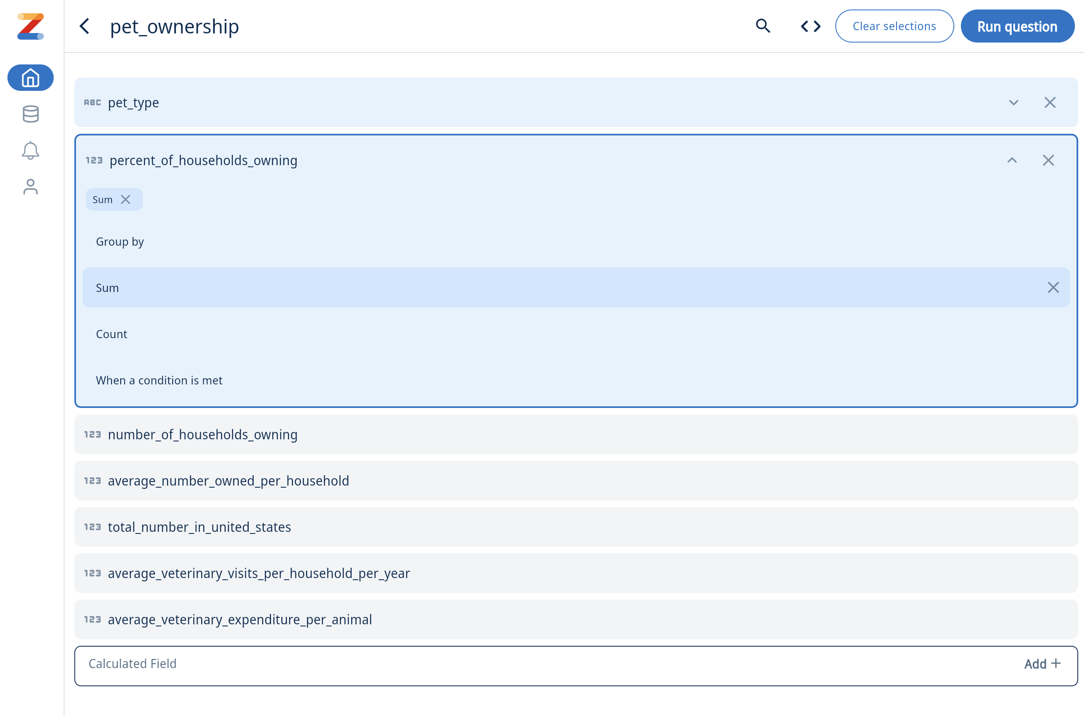
Task: Select Sum under Group by
Action: 107,287
